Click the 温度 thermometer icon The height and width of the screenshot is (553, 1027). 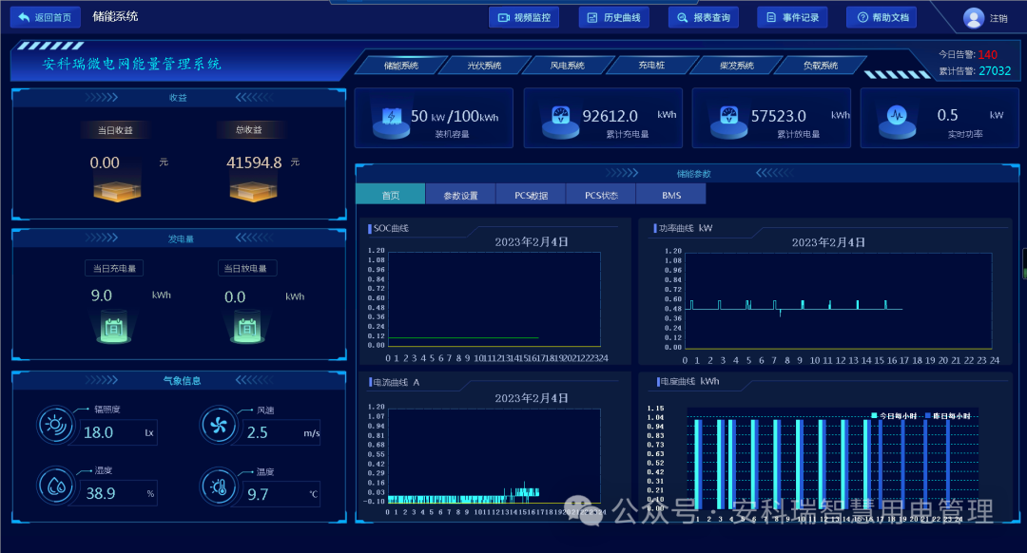(219, 485)
